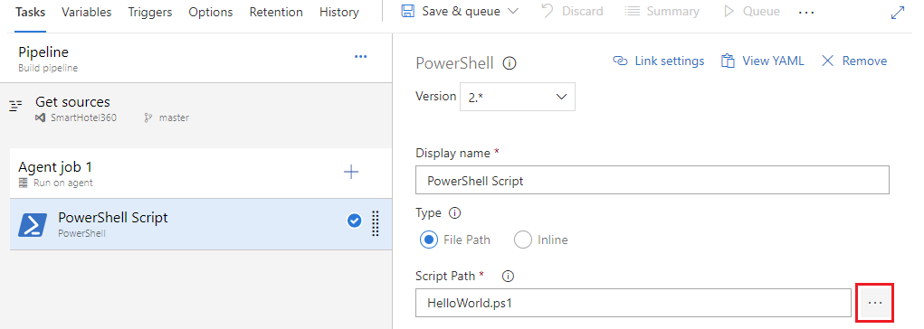Select the Inline radio button
The width and height of the screenshot is (924, 329).
[523, 240]
